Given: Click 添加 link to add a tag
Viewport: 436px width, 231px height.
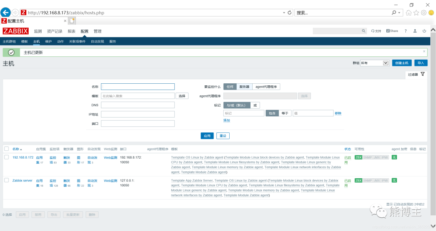Looking at the screenshot, I should 226,120.
